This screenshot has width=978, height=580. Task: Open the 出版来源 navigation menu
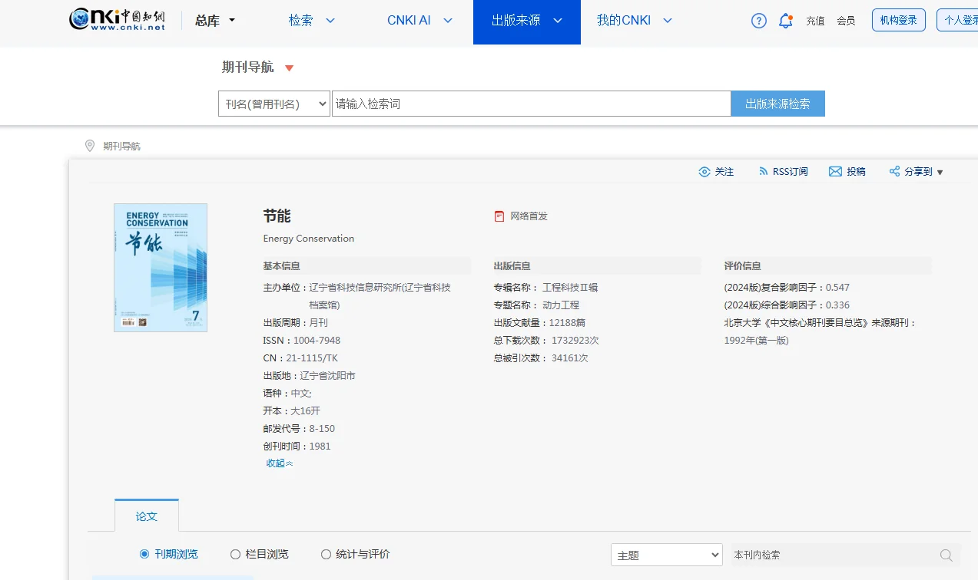tap(526, 21)
